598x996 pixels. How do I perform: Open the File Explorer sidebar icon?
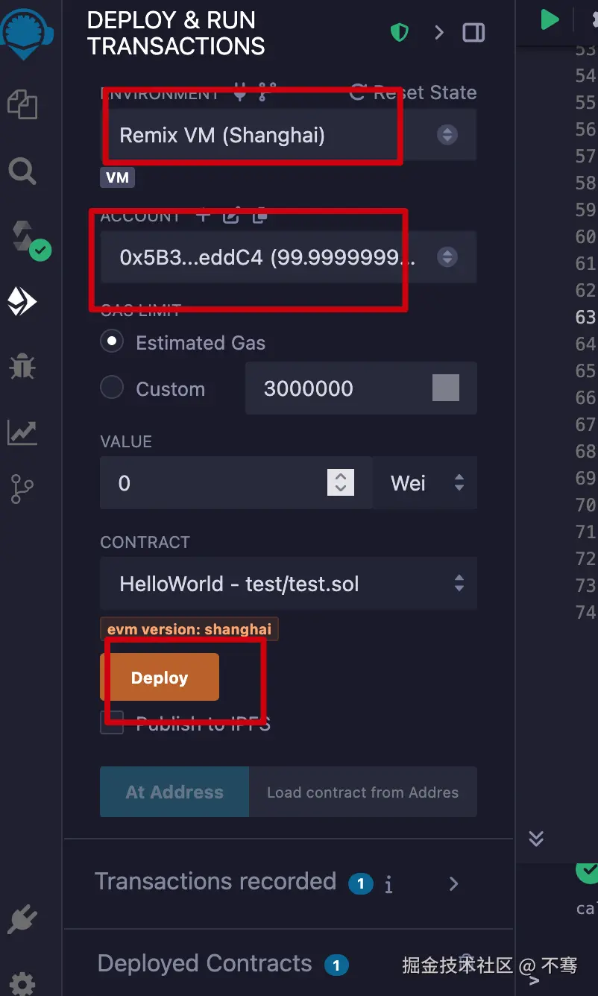pyautogui.click(x=22, y=104)
